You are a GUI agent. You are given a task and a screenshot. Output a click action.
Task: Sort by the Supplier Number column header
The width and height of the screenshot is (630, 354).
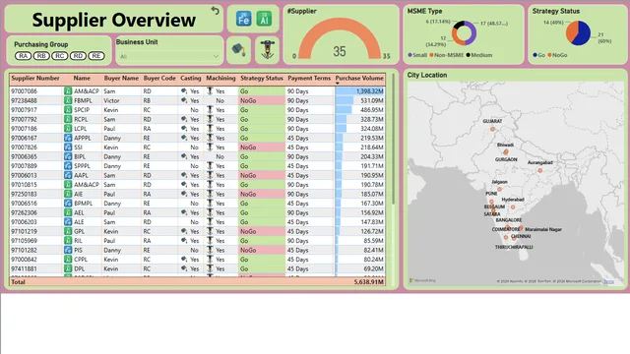click(x=35, y=79)
